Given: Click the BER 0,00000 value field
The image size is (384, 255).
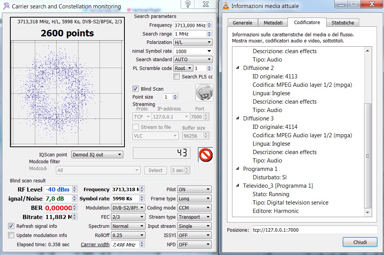Looking at the screenshot, I should [x=58, y=208].
